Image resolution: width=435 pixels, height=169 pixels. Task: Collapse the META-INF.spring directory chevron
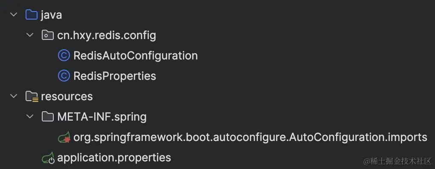click(30, 117)
